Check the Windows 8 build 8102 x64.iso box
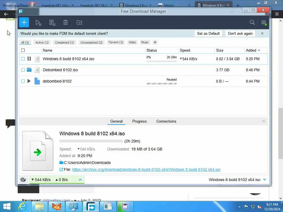This screenshot has width=283, height=212. (x=23, y=59)
